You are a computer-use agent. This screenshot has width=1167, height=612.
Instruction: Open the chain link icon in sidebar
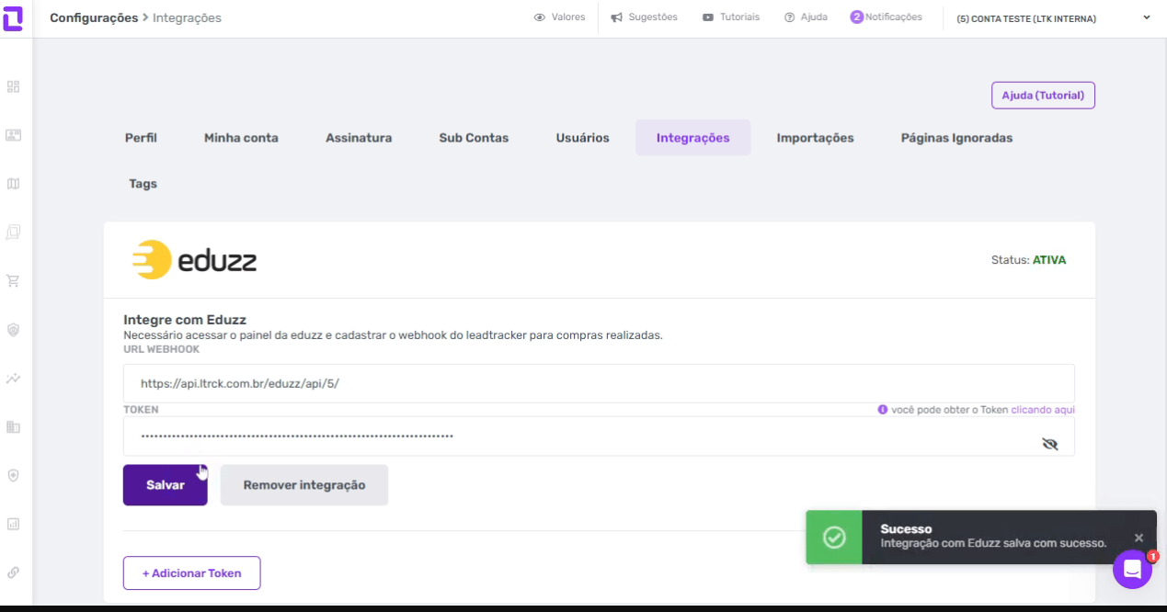13,572
